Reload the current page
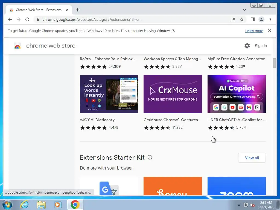The width and height of the screenshot is (280, 210). click(27, 19)
